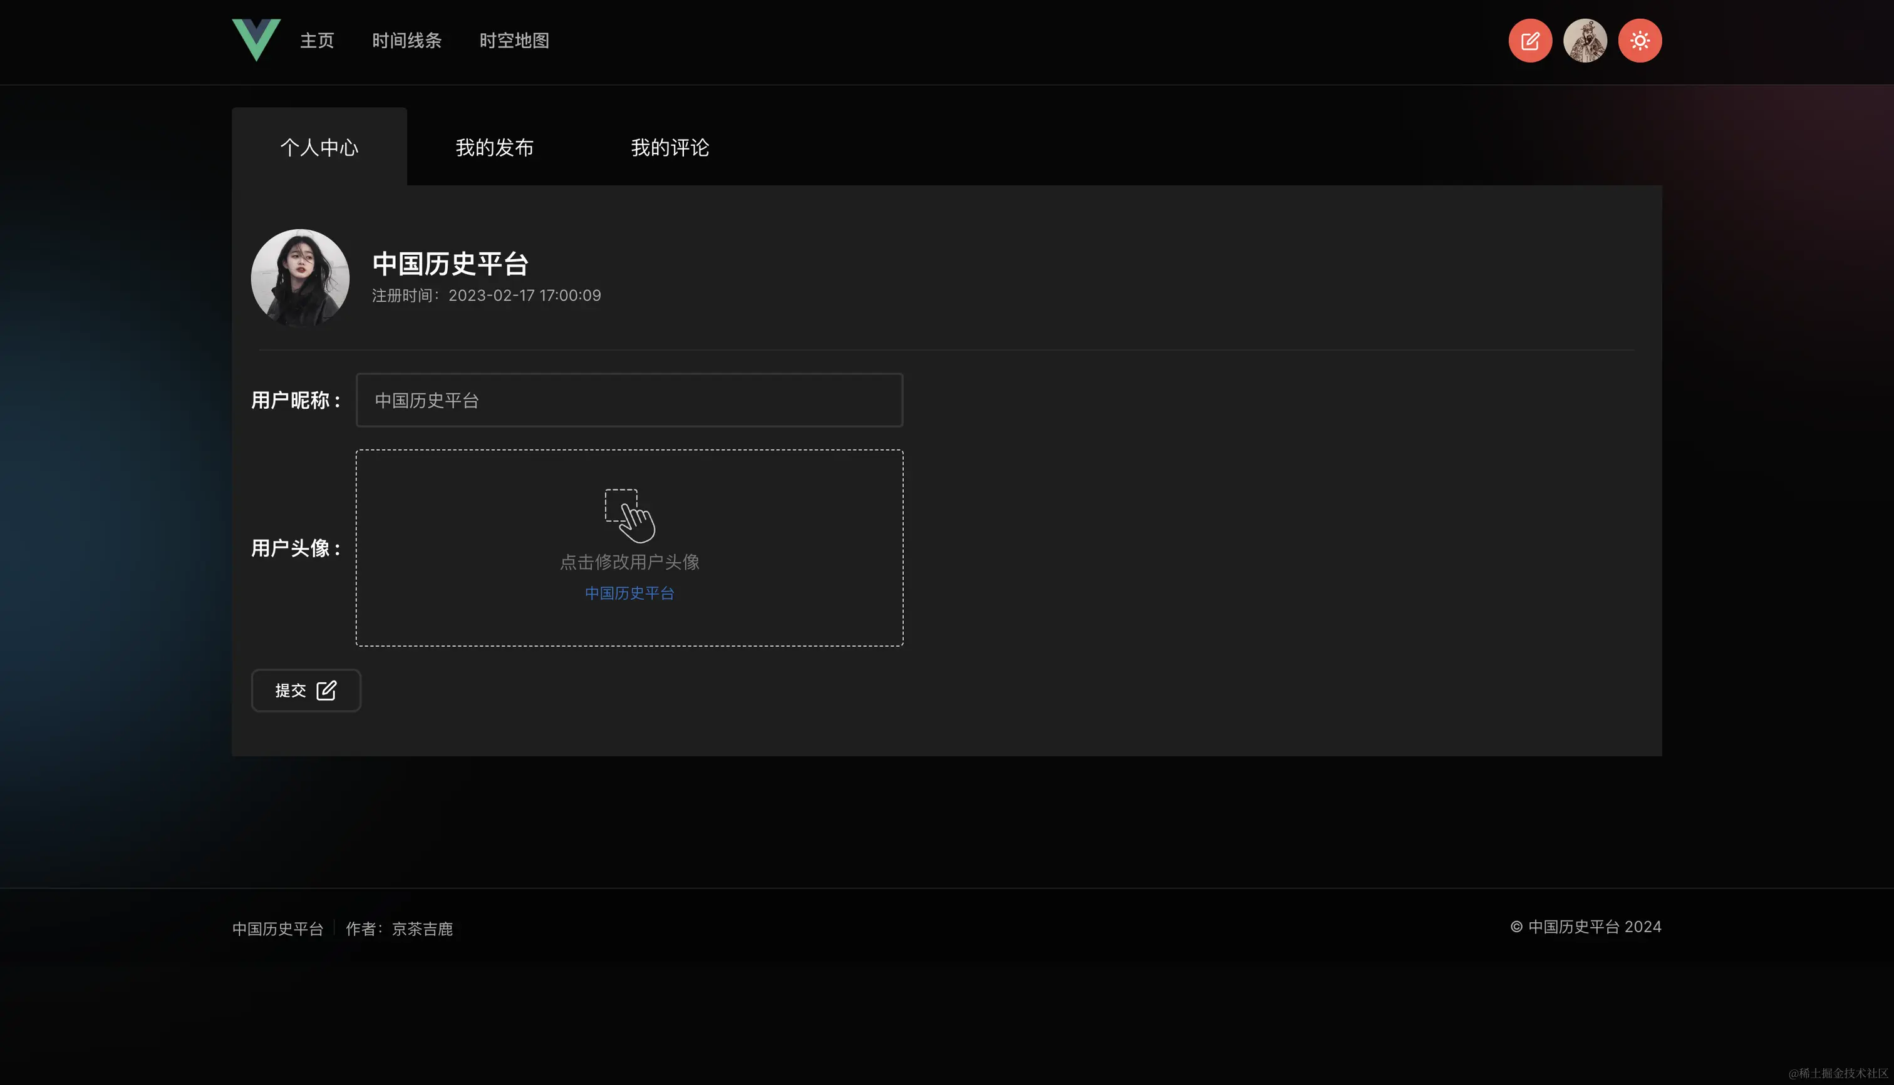Image resolution: width=1894 pixels, height=1085 pixels.
Task: Click the large profile avatar photo
Action: tap(299, 277)
